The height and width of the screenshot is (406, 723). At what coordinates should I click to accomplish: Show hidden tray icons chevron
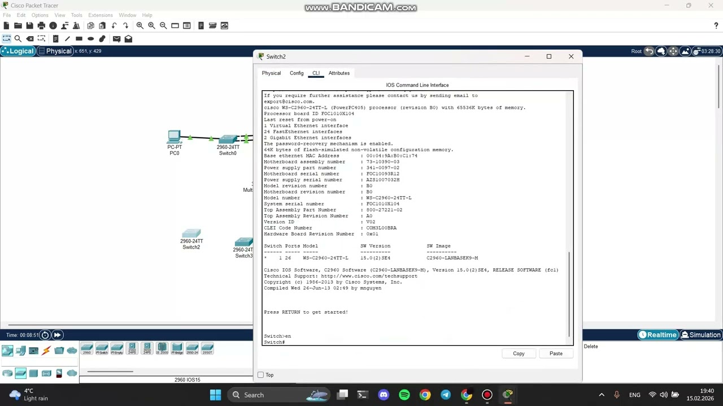point(602,395)
